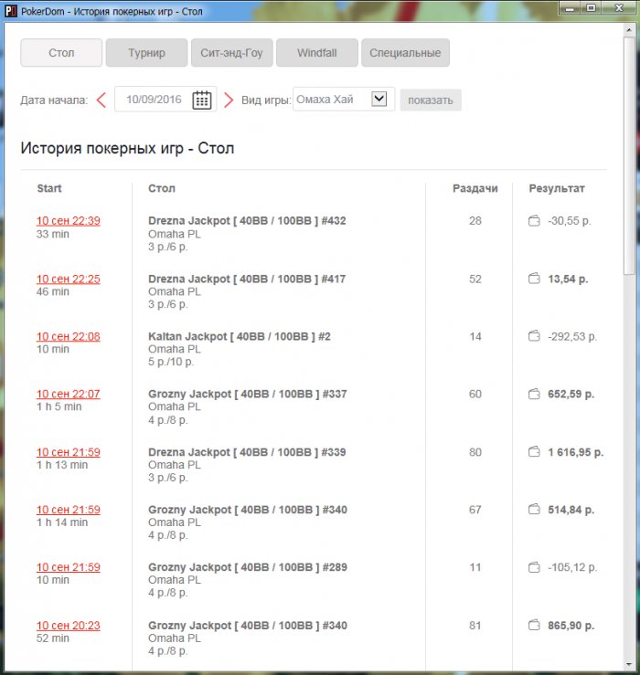
Task: Click wallet icon beside 13,54 р. result
Action: click(534, 279)
